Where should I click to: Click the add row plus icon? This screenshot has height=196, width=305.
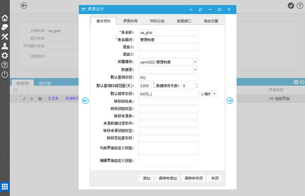tap(296, 82)
